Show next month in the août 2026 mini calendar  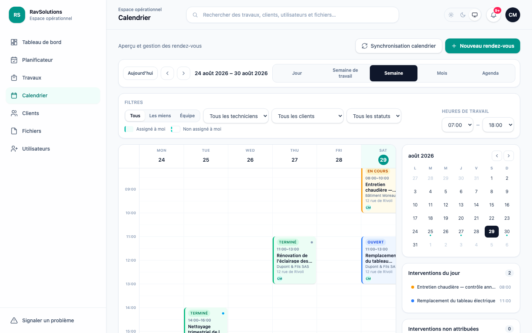coord(509,156)
